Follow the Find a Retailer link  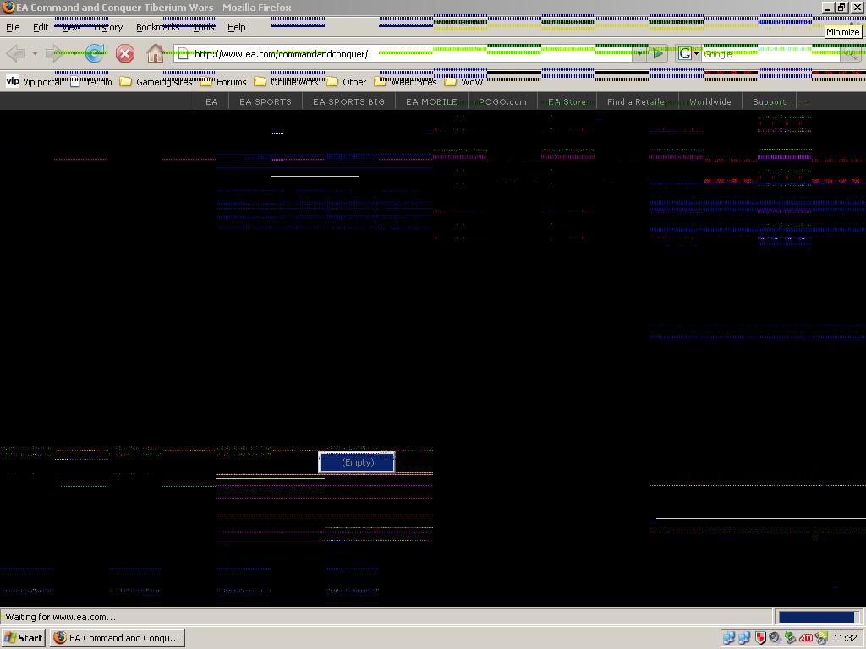[638, 101]
